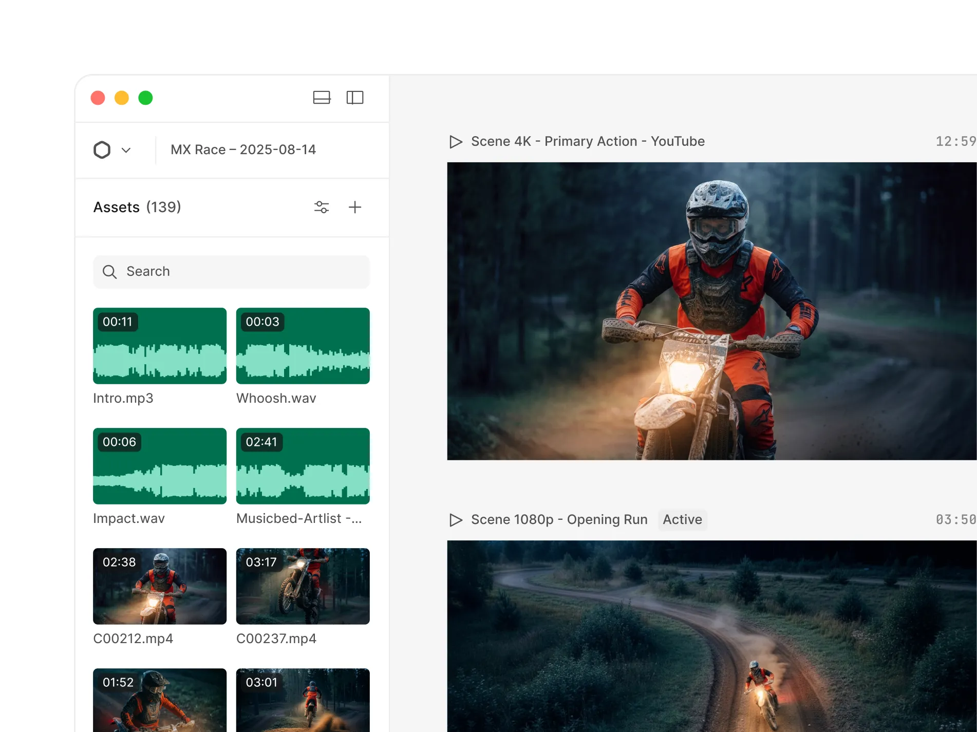Click the Musicbed-Artlist file name
Viewport: 977px width, 732px height.
(299, 519)
